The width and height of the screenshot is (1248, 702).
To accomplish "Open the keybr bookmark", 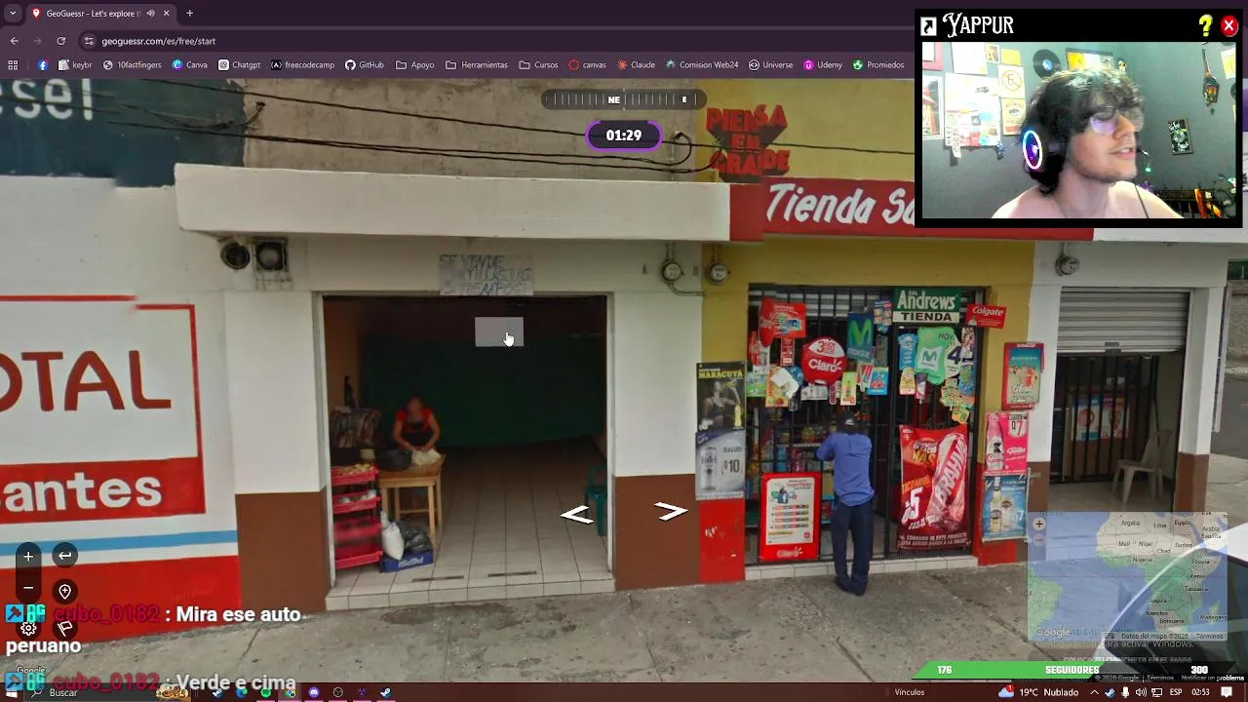I will pyautogui.click(x=75, y=65).
